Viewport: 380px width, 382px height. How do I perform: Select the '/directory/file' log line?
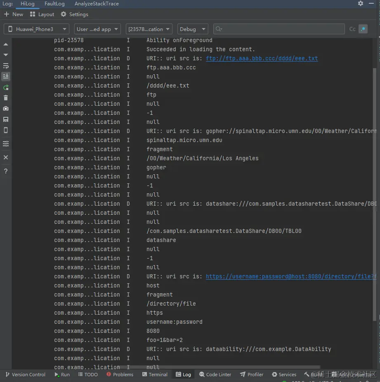pos(171,304)
